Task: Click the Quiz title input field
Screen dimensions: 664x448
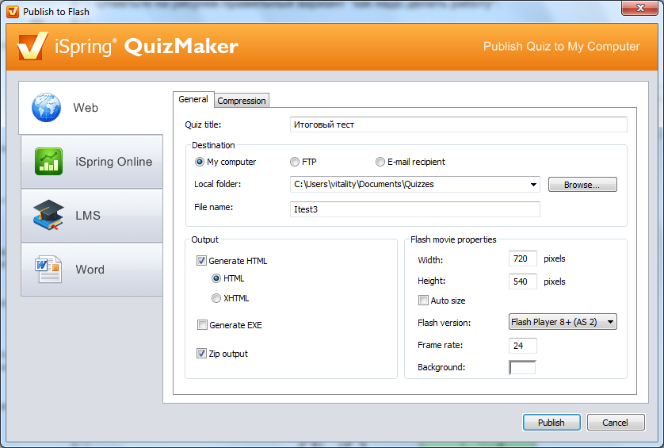Action: click(458, 124)
